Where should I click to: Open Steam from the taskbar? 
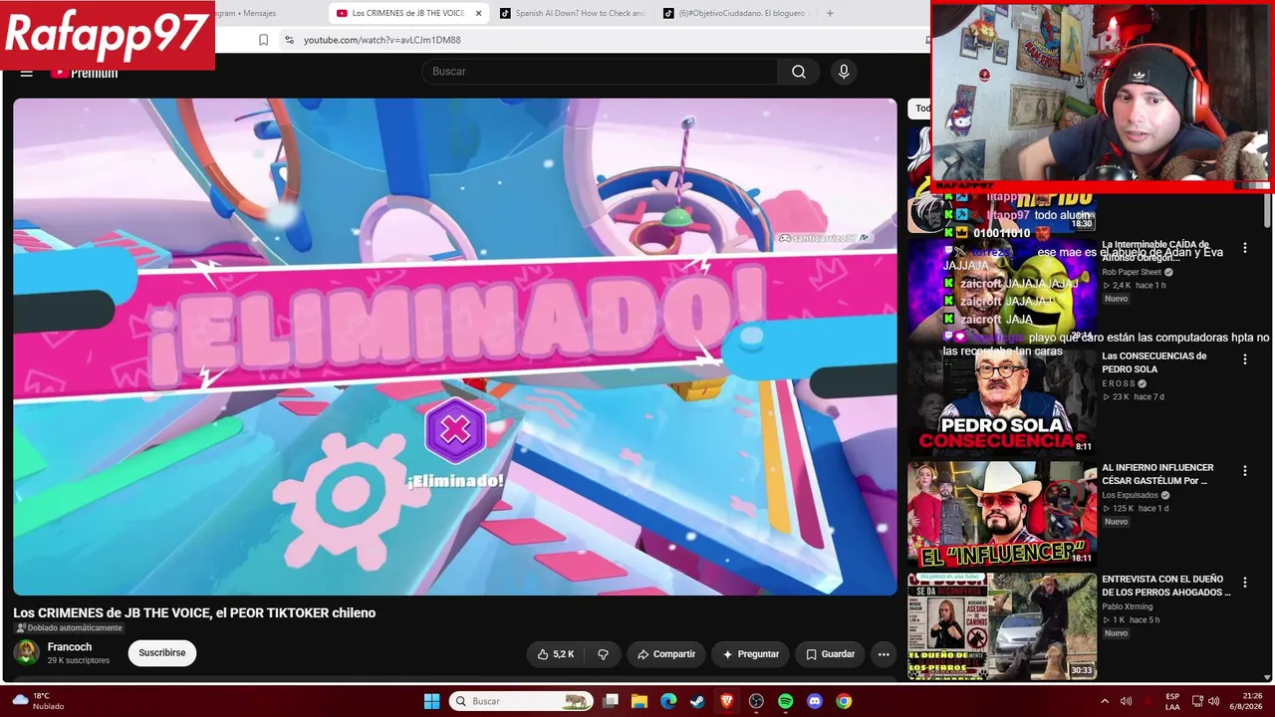point(697,701)
